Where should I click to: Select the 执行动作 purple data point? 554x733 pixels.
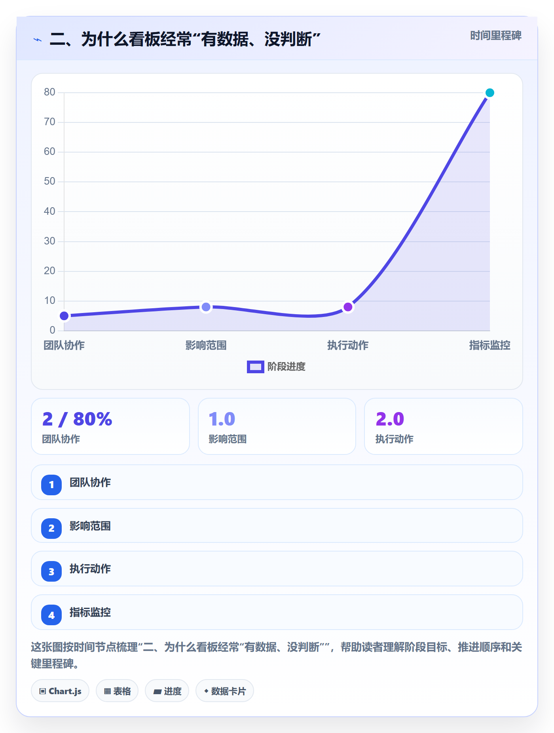[348, 307]
